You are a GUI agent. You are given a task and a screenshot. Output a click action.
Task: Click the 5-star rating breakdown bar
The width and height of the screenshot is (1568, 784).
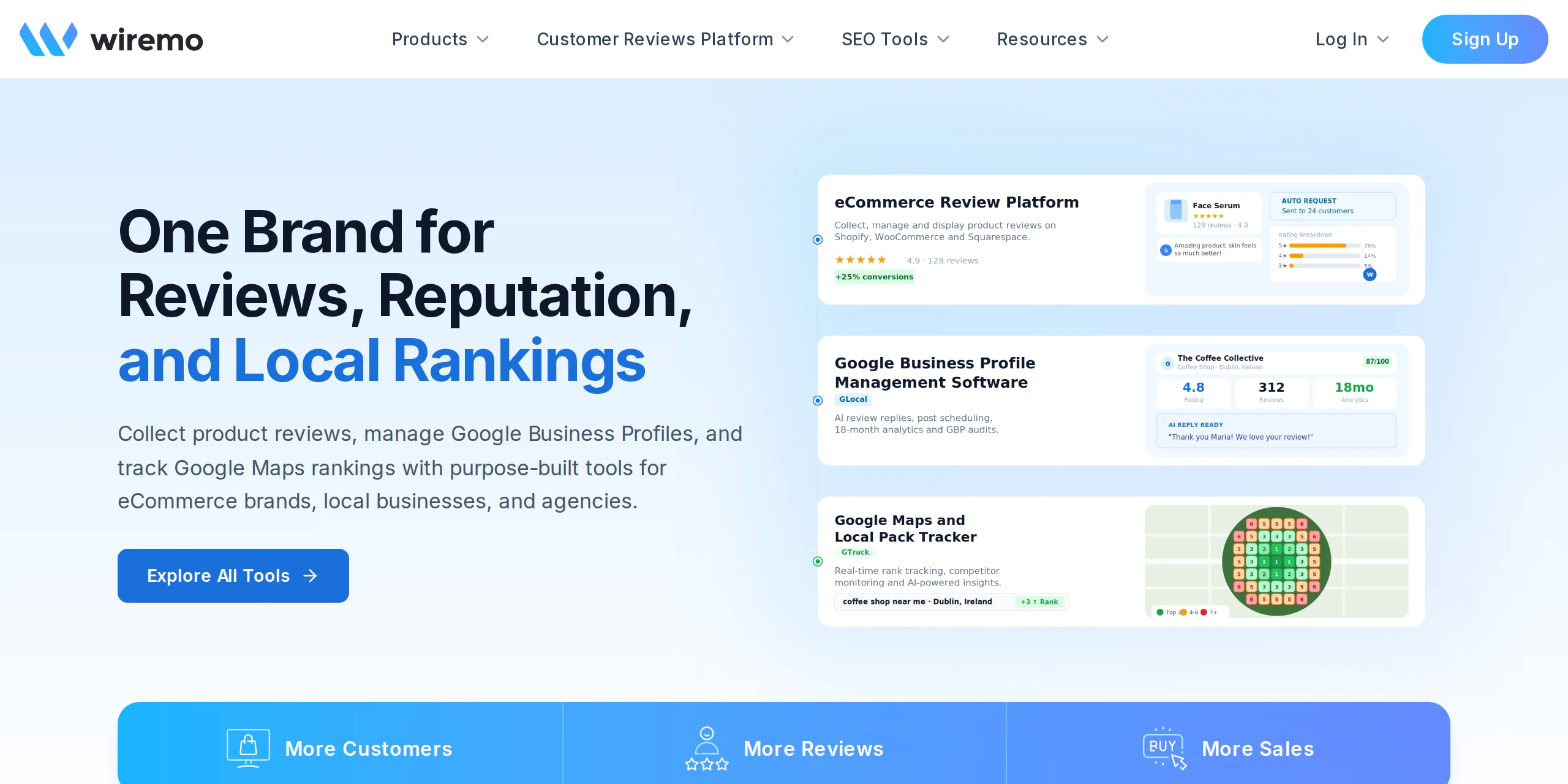1324,246
